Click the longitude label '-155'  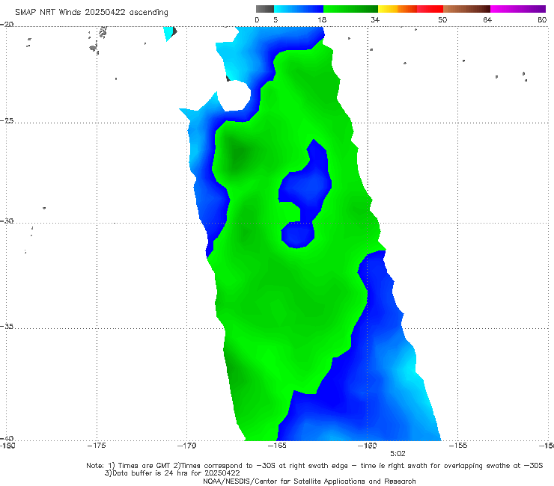[x=458, y=446]
